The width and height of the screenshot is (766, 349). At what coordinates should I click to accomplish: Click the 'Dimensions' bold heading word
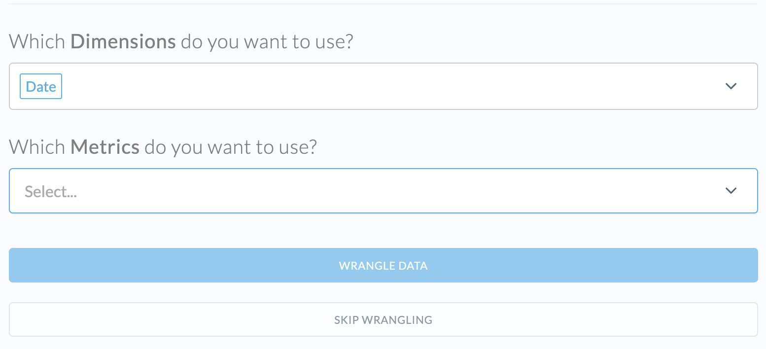[123, 42]
